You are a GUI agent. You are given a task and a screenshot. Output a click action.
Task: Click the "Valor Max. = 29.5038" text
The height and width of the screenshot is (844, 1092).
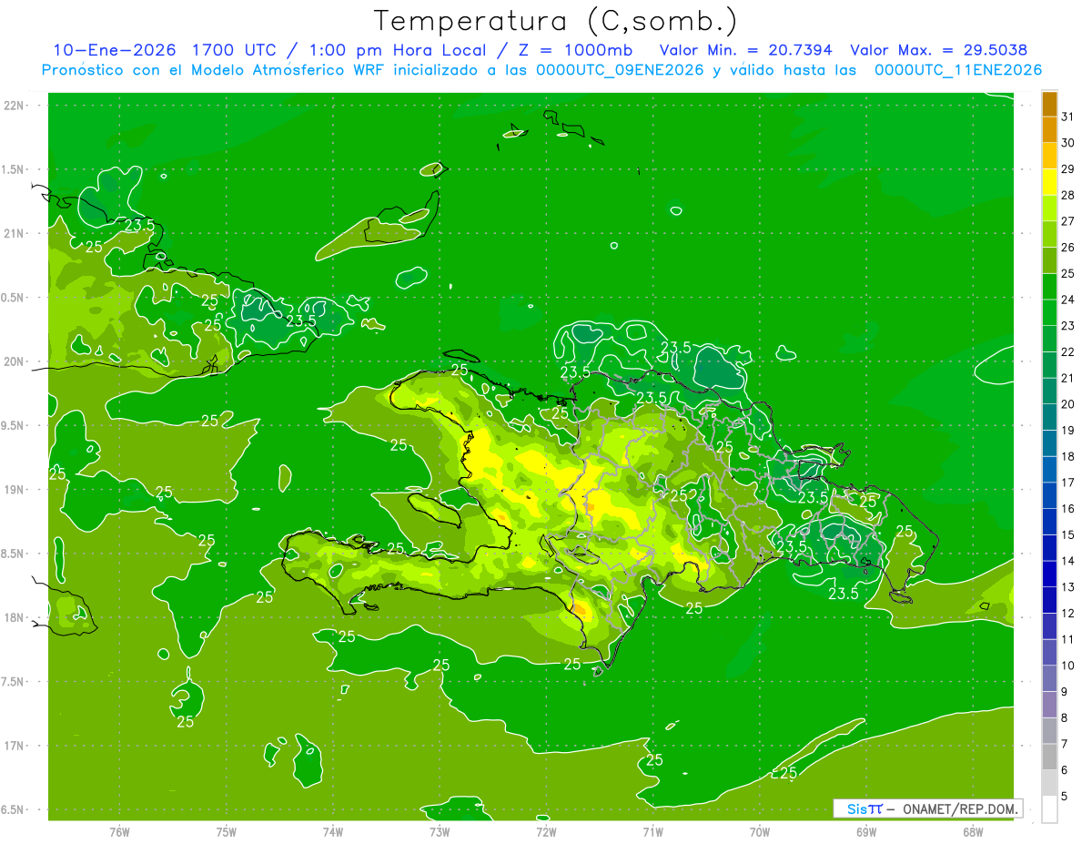coord(939,50)
